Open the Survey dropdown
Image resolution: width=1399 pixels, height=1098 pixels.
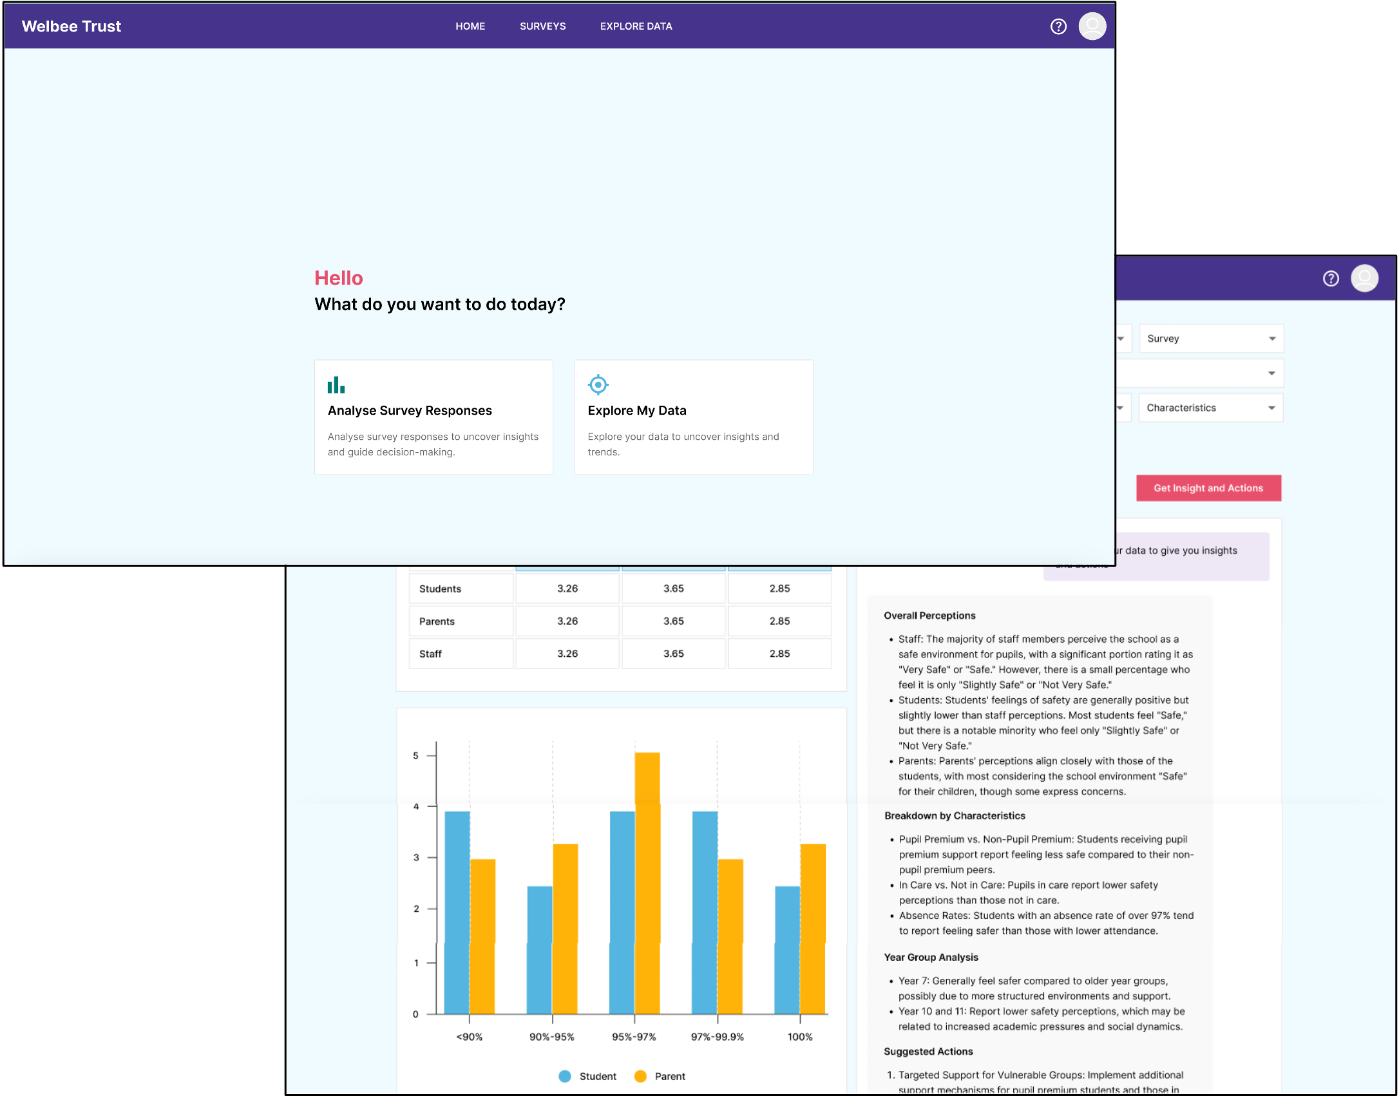1210,338
